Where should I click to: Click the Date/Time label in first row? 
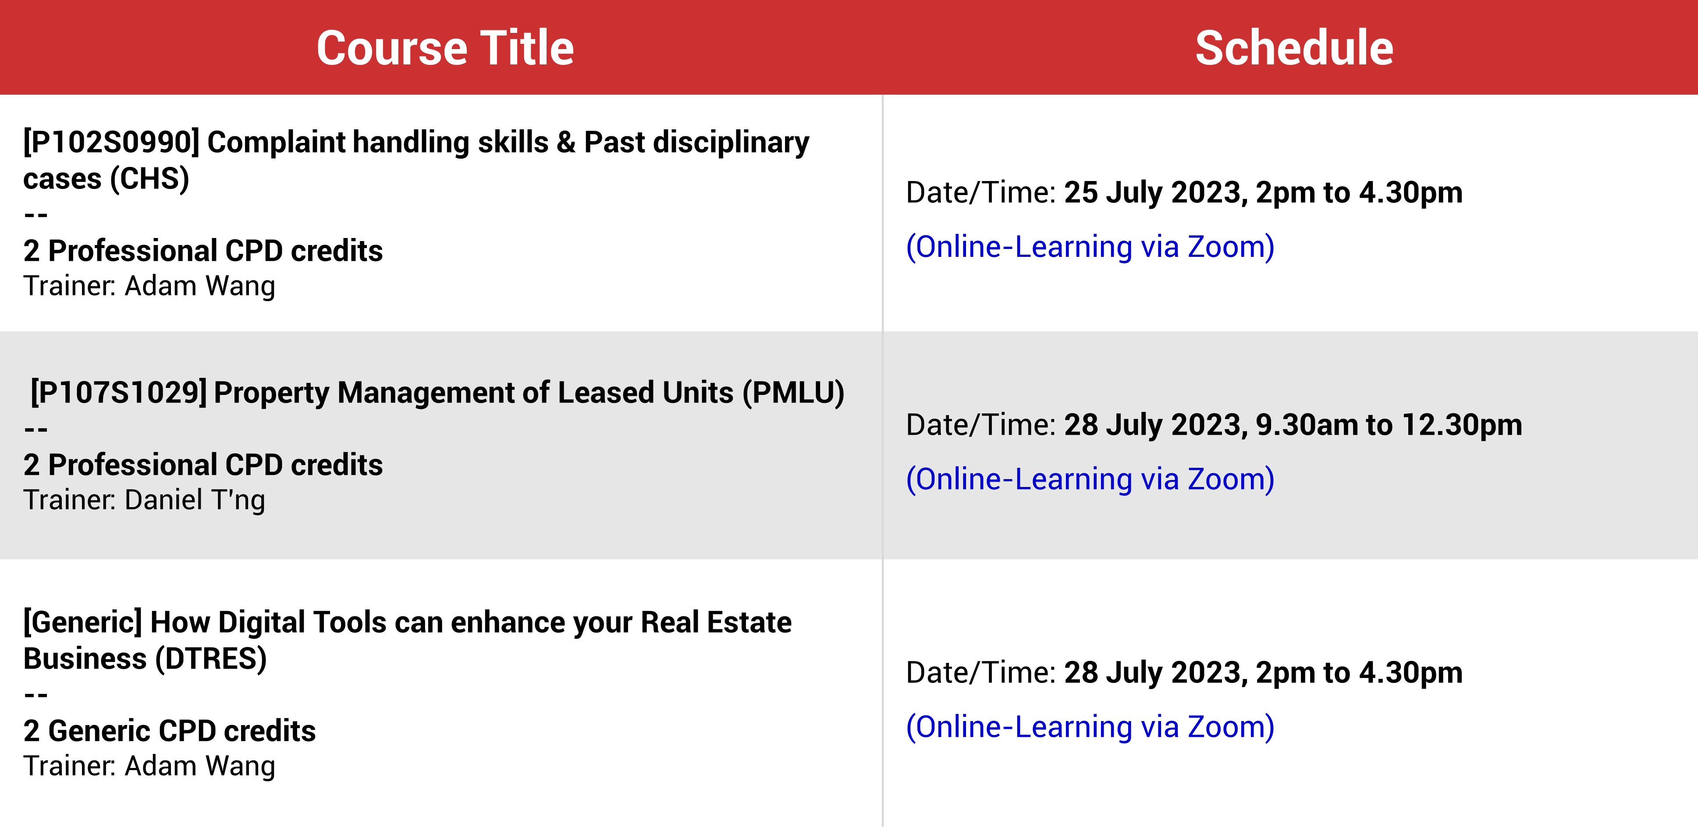coord(981,192)
